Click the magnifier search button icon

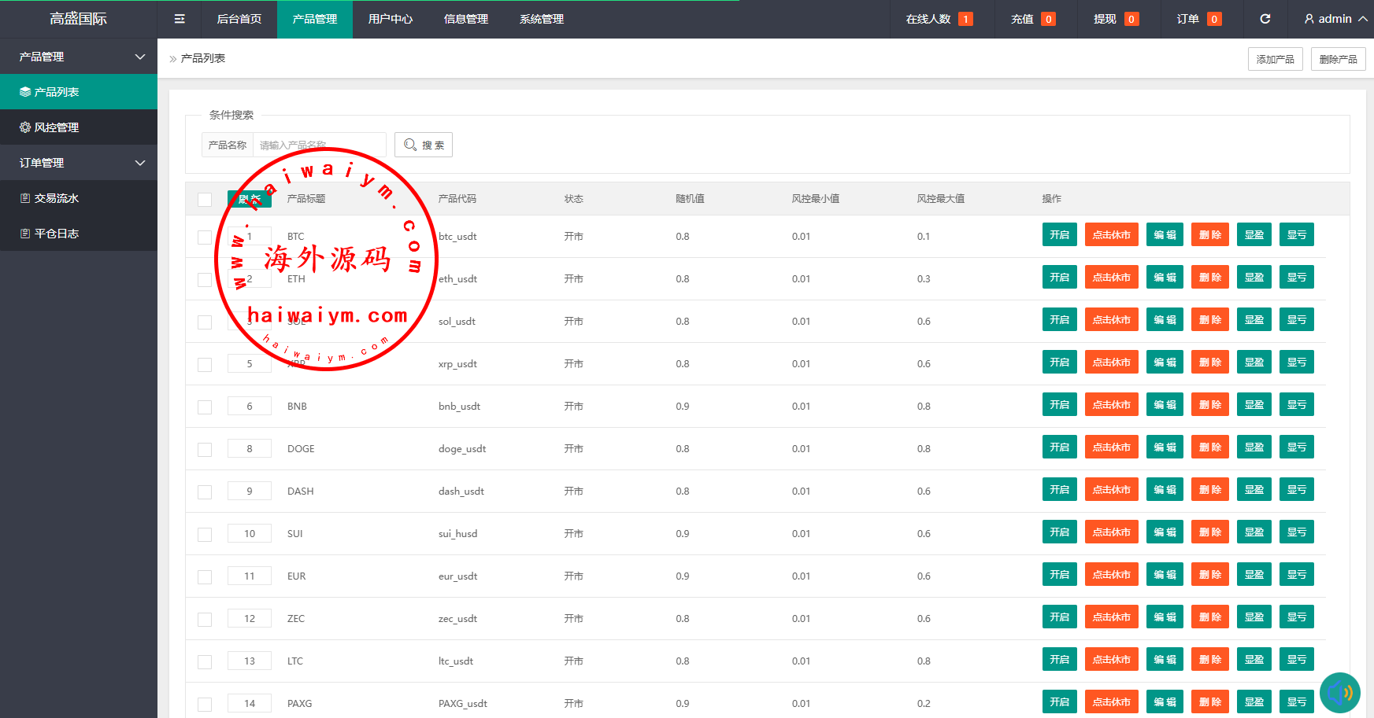[x=410, y=145]
